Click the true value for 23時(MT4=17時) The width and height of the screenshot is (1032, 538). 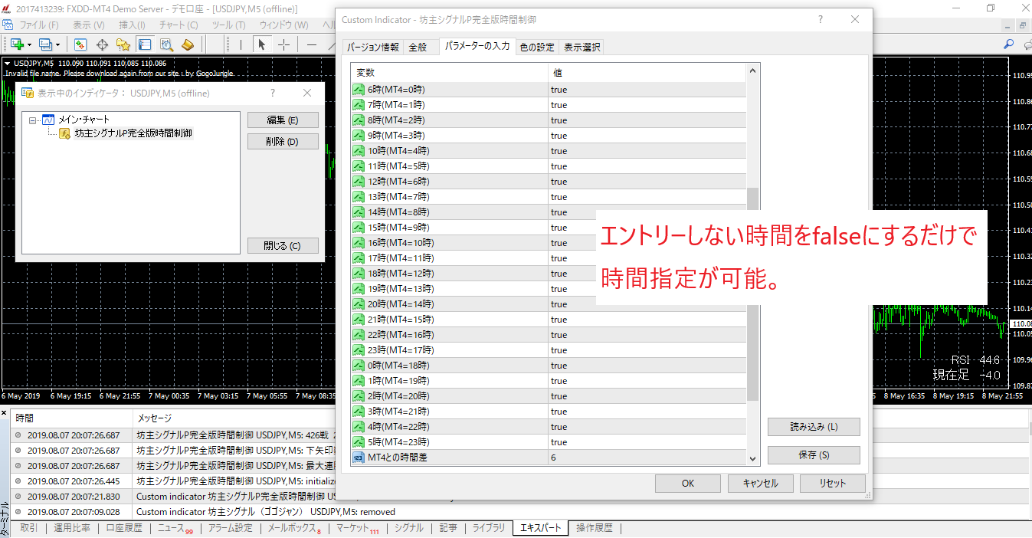point(559,350)
